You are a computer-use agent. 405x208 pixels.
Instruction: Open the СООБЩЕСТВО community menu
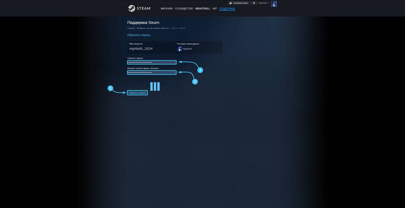(184, 9)
